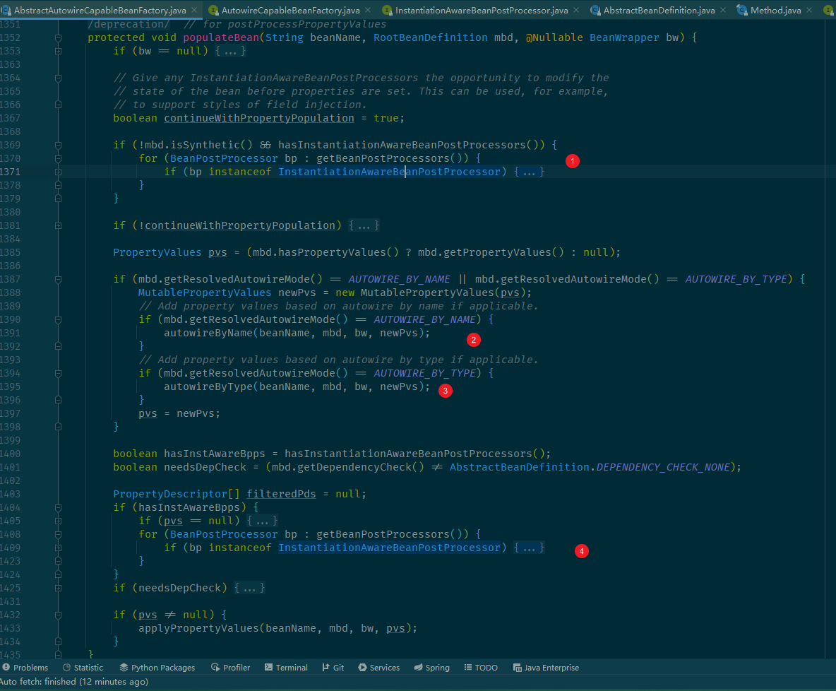Expand {...} after !continueWithPropertyPopulation
836x691 pixels.
(364, 225)
